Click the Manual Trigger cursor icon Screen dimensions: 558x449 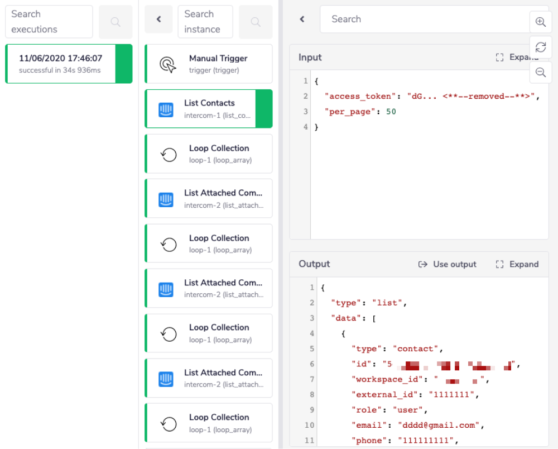coord(168,64)
